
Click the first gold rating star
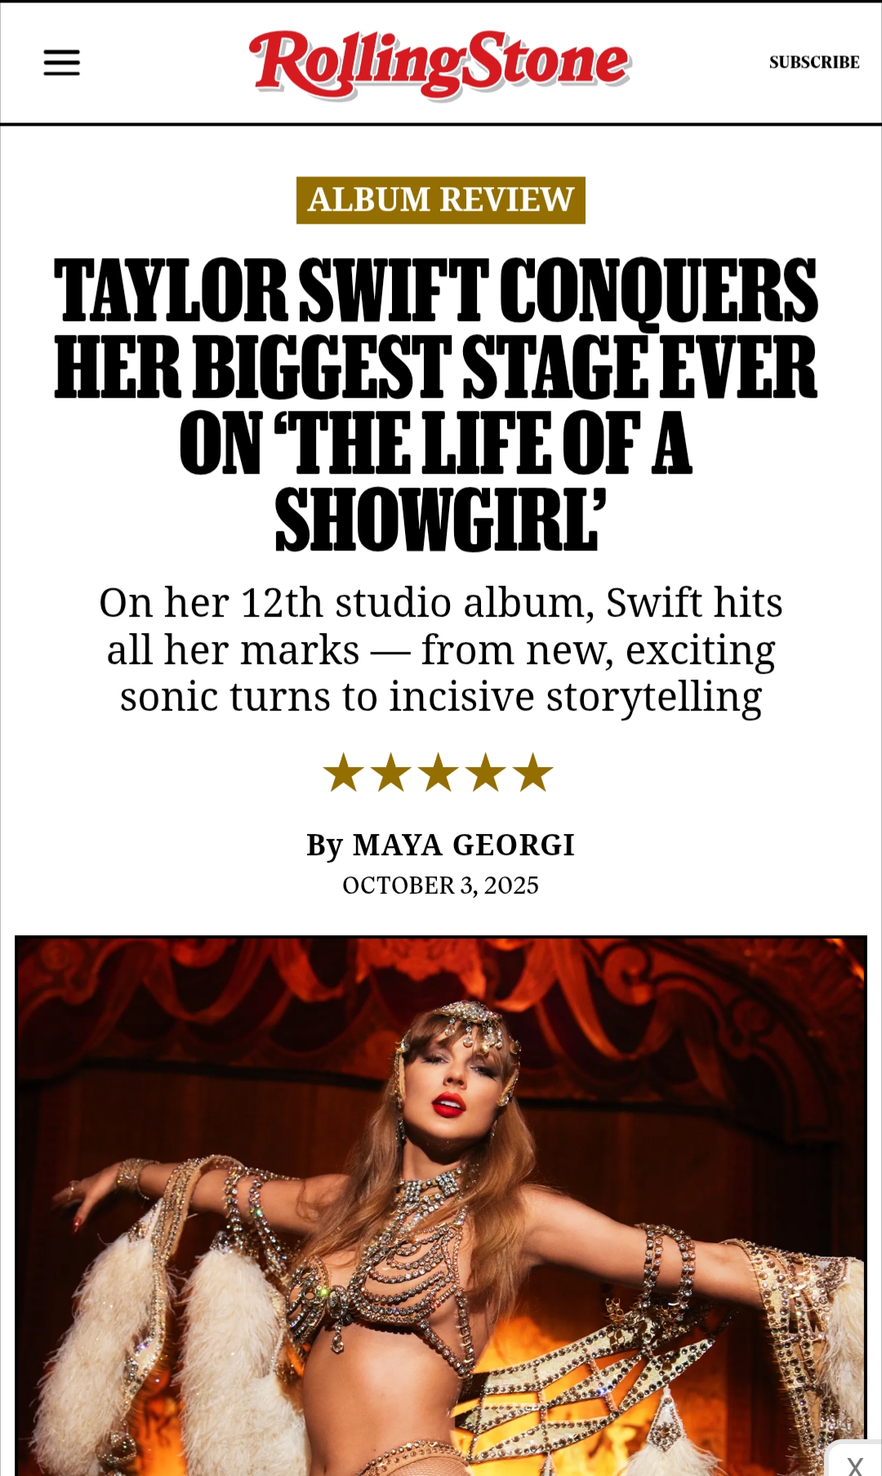pos(344,773)
